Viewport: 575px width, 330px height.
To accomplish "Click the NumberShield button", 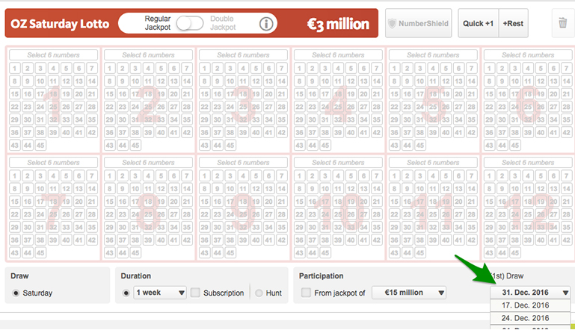I will (419, 23).
